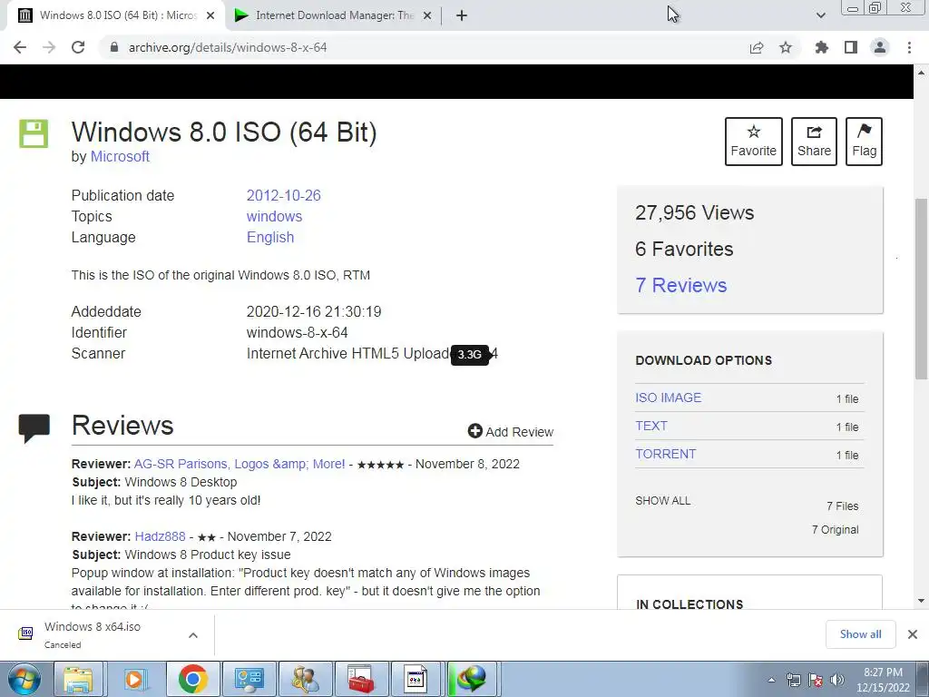The image size is (929, 697).
Task: Click the volume speaker tray icon
Action: (837, 680)
